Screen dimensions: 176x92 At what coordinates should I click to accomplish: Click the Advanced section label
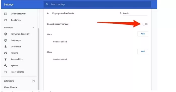pyautogui.click(x=9, y=28)
